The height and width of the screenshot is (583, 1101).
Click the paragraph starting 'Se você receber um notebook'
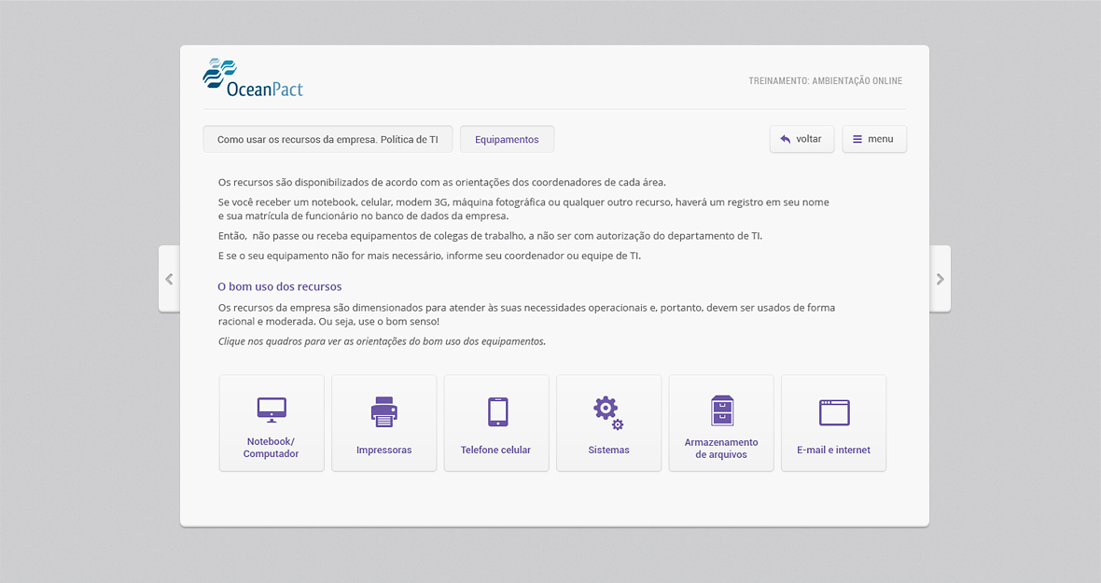point(523,209)
